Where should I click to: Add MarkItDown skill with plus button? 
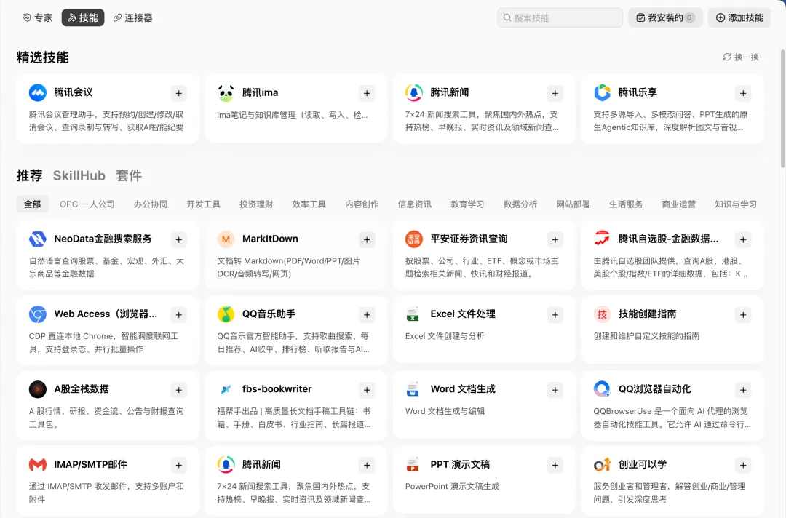click(x=367, y=240)
